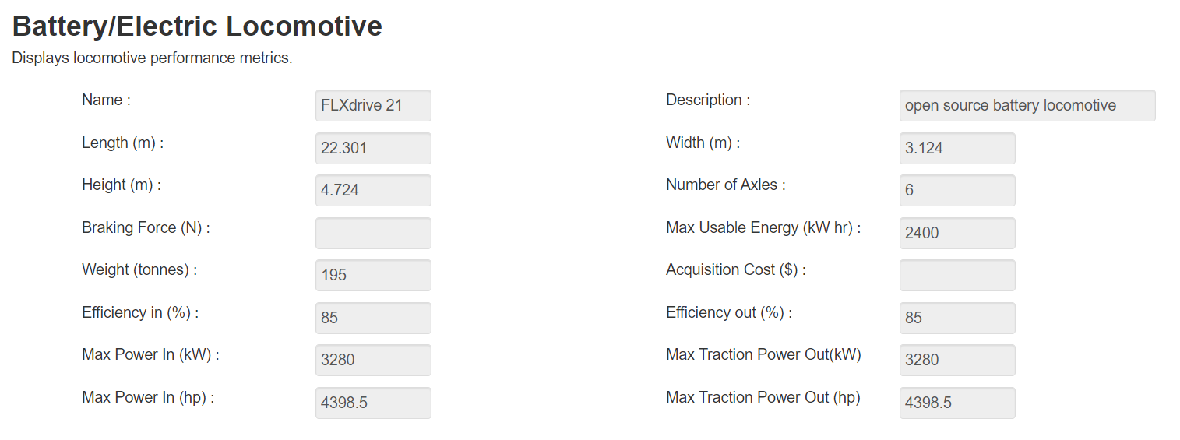Focus the Max Traction Power Out (hp) field

957,403
